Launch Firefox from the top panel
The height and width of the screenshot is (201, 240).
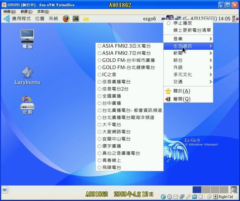click(x=66, y=19)
